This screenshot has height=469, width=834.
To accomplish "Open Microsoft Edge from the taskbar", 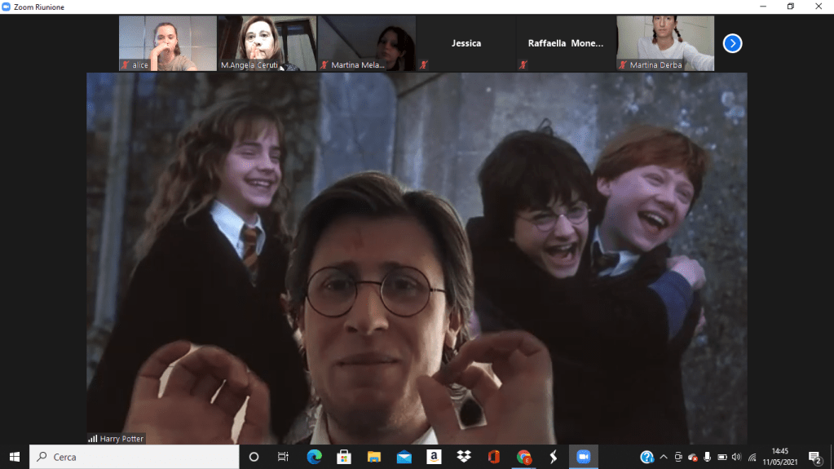I will click(x=315, y=457).
